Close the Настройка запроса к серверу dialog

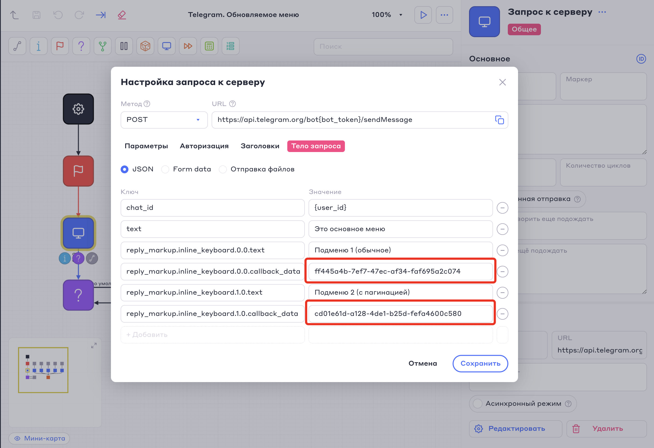502,82
